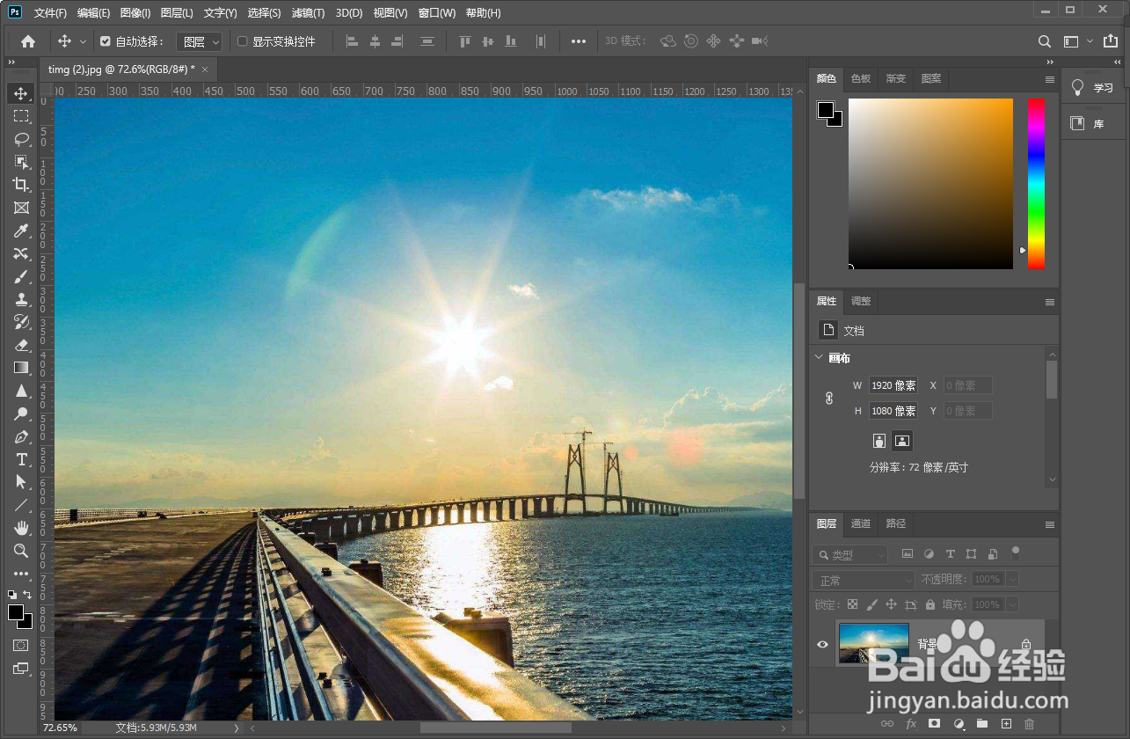The height and width of the screenshot is (739, 1130).
Task: Set canvas to portrait orientation button
Action: coord(879,441)
